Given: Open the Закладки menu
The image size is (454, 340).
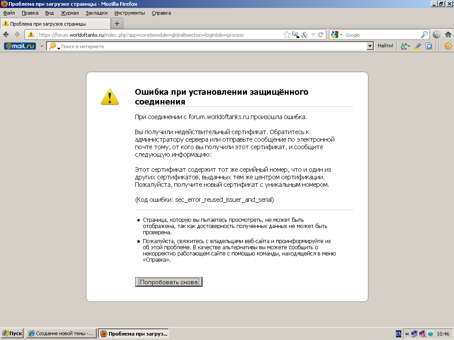Looking at the screenshot, I should tap(96, 13).
